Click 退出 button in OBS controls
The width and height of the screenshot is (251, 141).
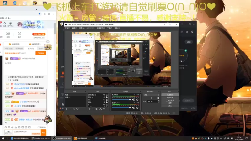click(x=170, y=106)
